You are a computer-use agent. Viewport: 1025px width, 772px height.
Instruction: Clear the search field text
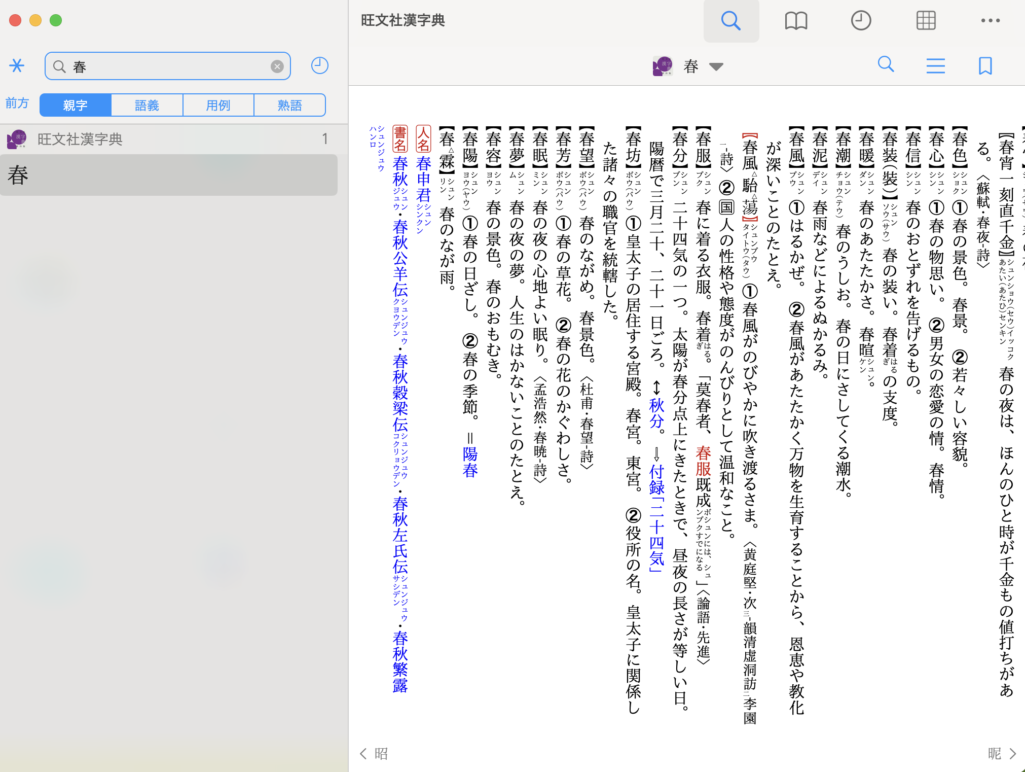tap(277, 66)
